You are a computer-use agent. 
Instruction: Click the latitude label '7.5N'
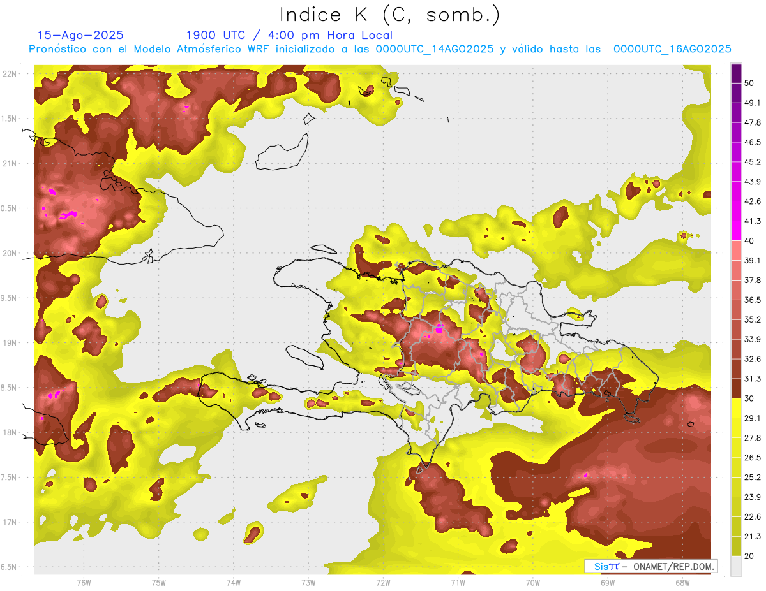click(x=10, y=478)
